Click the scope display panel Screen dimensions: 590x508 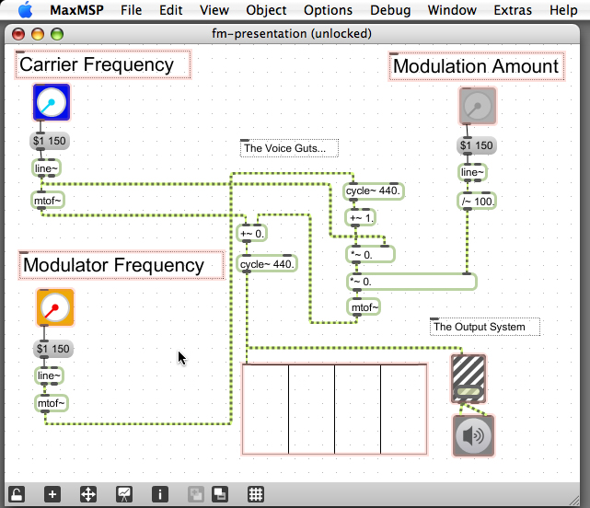point(334,409)
